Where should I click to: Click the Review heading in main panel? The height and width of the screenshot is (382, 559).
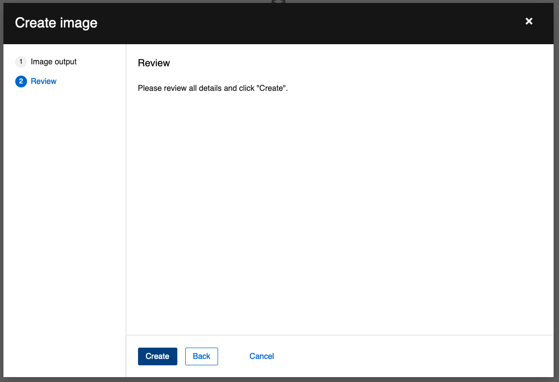pyautogui.click(x=154, y=63)
